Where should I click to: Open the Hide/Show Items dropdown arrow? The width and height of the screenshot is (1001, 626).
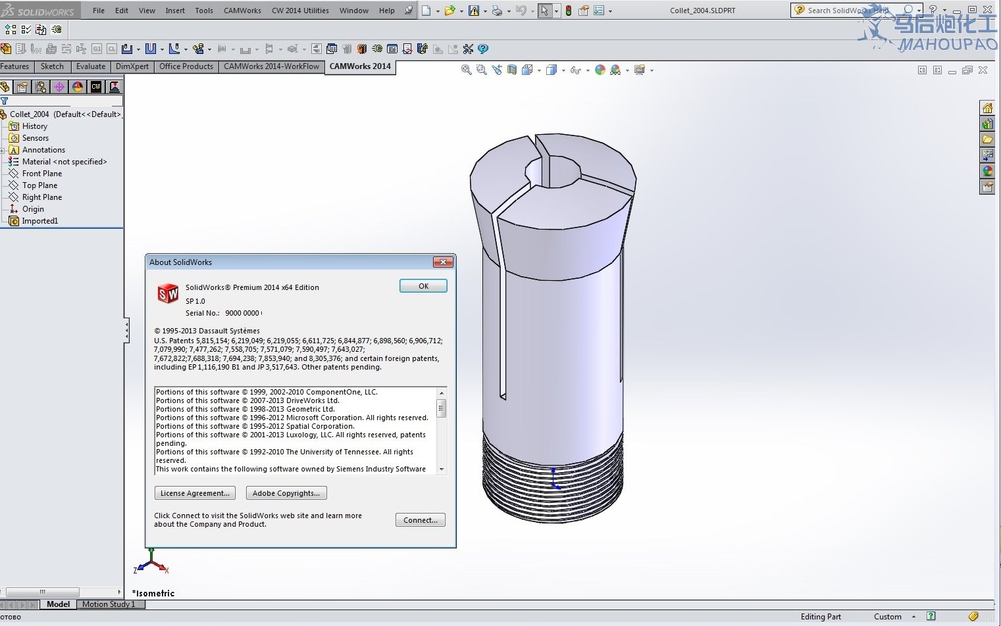[x=588, y=70]
